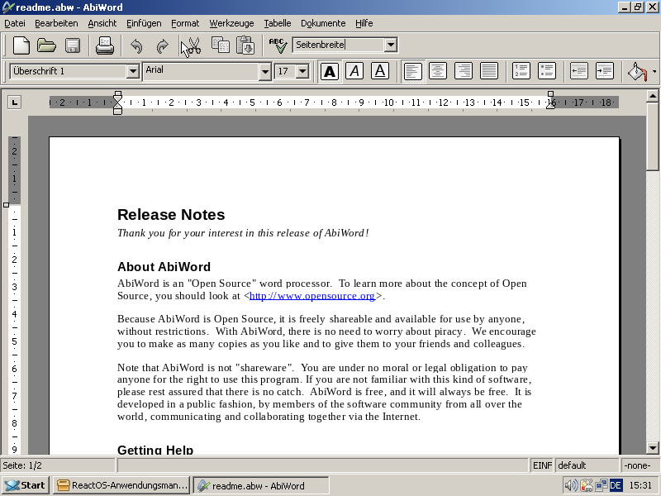Switch to ReactOS-Anwendungsmanager taskbar button
The width and height of the screenshot is (661, 496).
coord(121,485)
